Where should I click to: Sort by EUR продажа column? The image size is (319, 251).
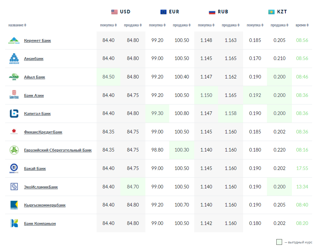(x=182, y=25)
